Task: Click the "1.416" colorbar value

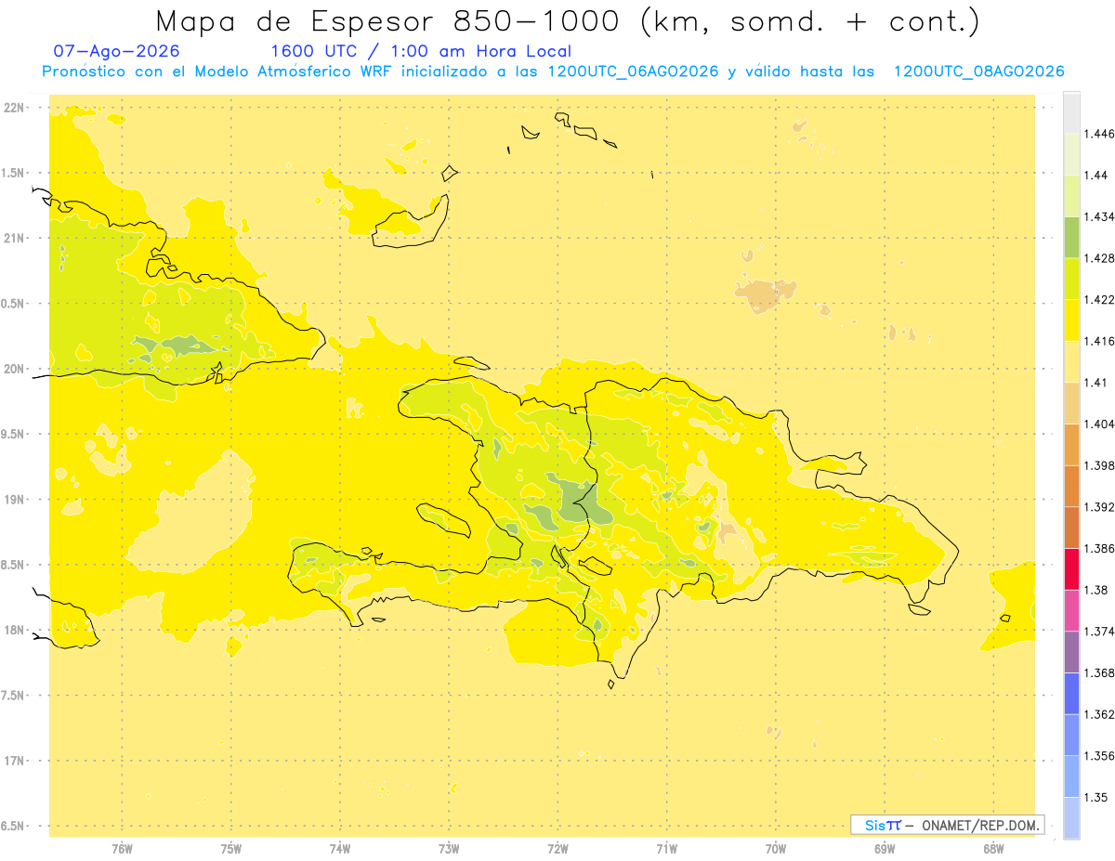Action: click(x=1098, y=341)
